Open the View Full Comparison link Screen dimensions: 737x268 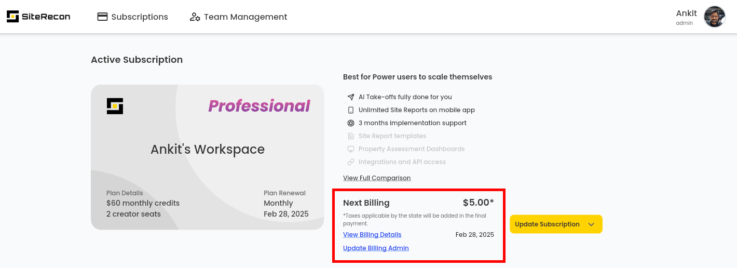point(377,178)
